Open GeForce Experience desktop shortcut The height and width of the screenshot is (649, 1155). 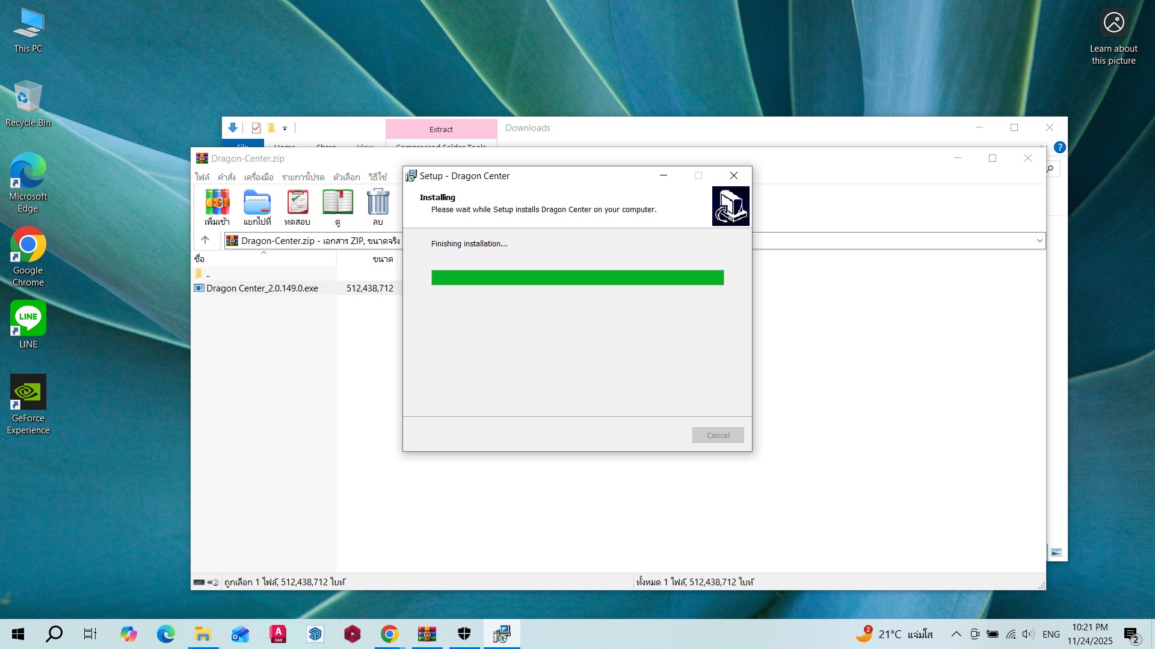pos(28,392)
